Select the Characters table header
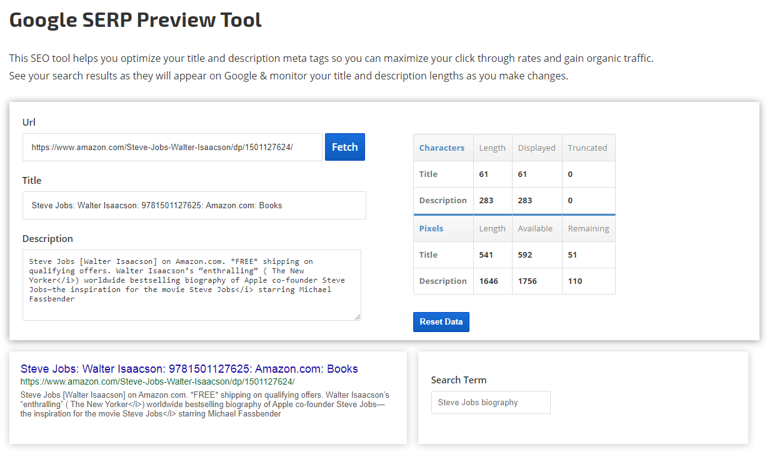 pos(442,148)
